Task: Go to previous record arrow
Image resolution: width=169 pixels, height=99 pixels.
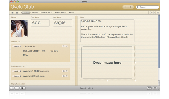Action: (x=125, y=7)
